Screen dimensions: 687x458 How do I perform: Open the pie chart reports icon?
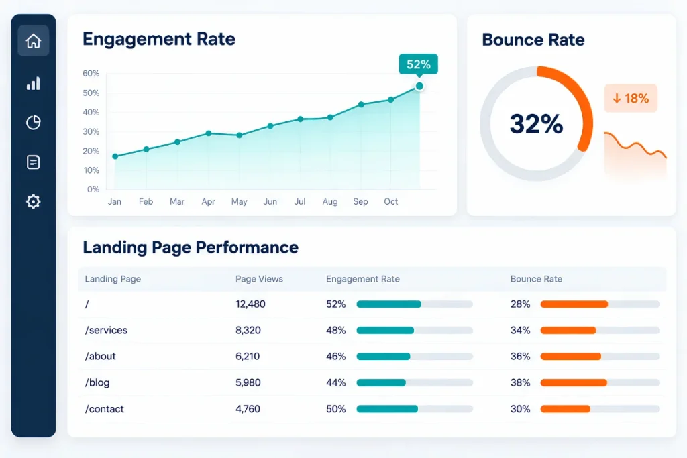(x=34, y=123)
